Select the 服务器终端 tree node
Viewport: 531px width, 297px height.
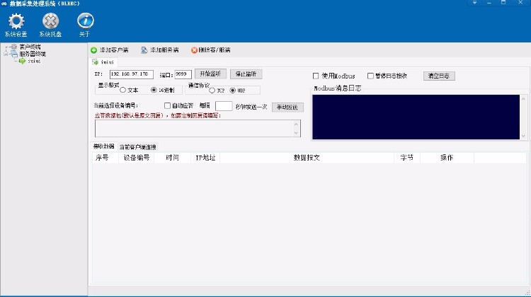click(x=32, y=54)
